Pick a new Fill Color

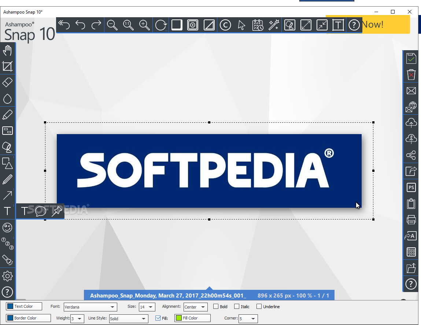192,318
